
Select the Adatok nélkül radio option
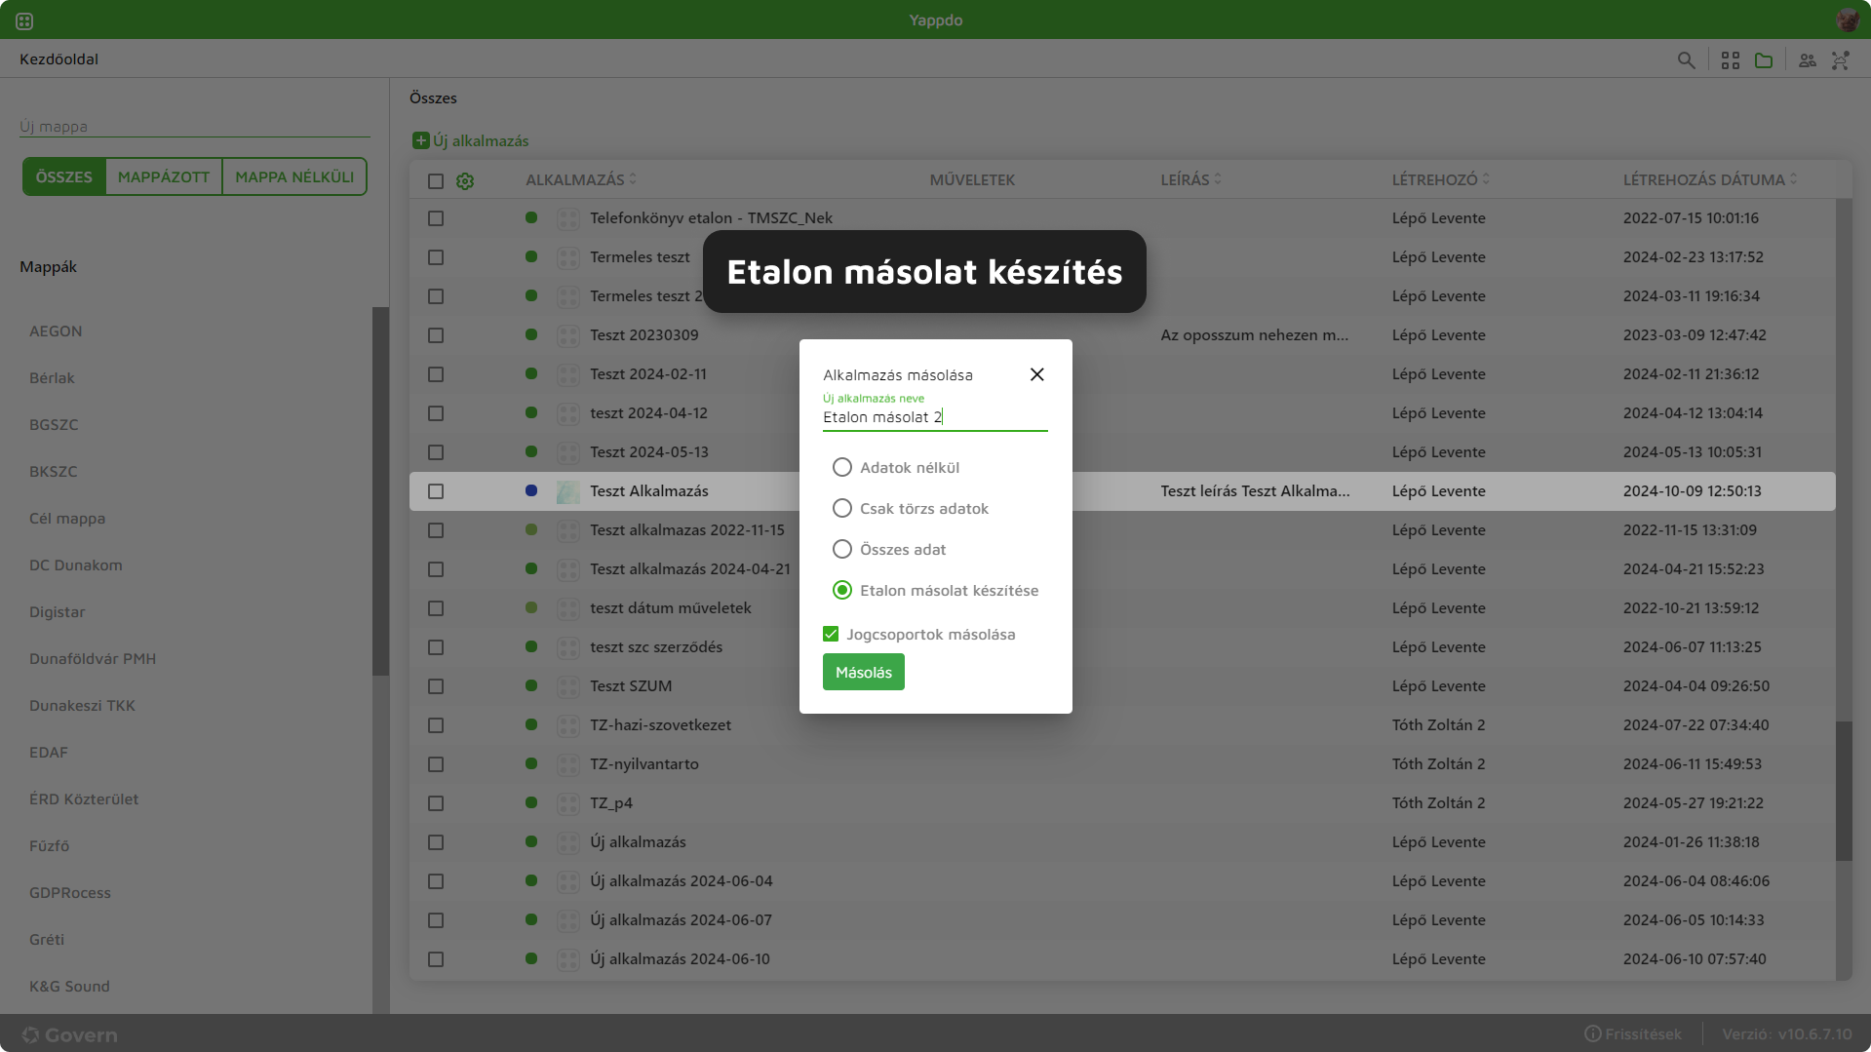click(842, 468)
